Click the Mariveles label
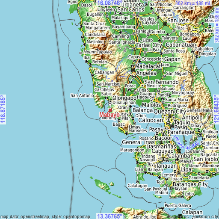 [138, 130]
